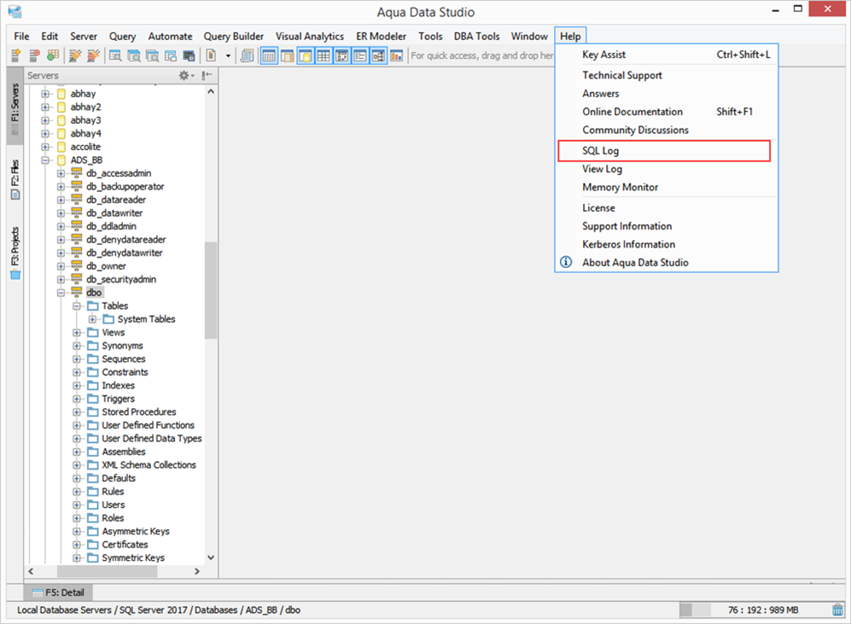This screenshot has width=851, height=624.
Task: Toggle the form list view toolbar button
Action: [x=360, y=55]
